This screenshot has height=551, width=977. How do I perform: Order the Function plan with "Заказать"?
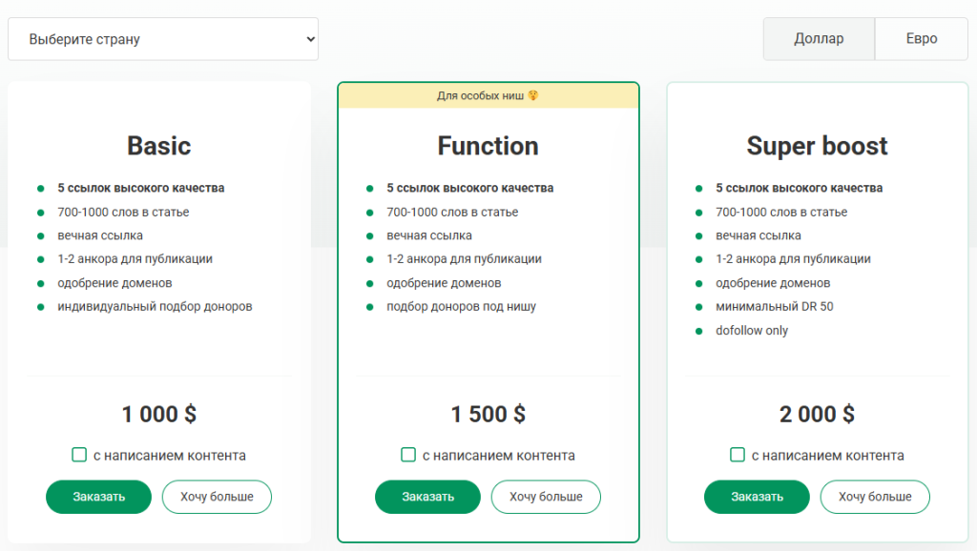[427, 497]
